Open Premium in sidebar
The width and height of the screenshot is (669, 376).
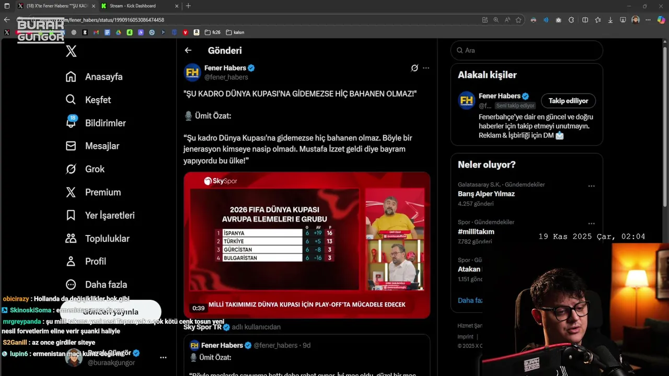pos(93,192)
